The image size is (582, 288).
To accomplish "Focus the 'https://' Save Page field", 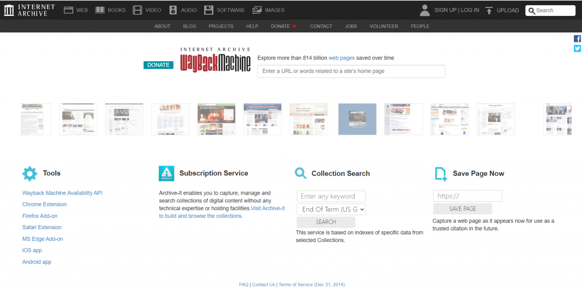I will click(x=468, y=196).
